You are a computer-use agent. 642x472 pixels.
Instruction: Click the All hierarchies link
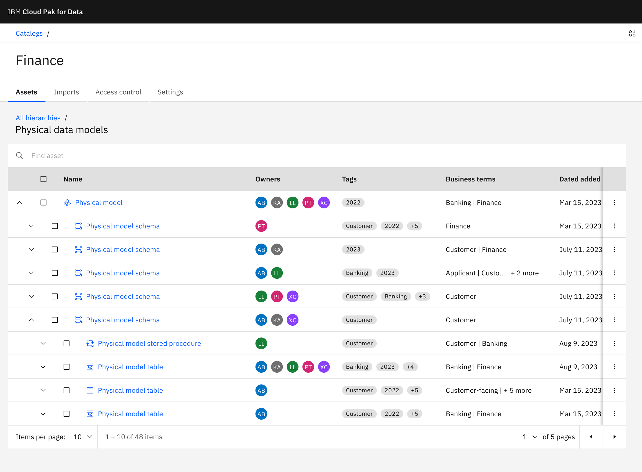[x=38, y=118]
